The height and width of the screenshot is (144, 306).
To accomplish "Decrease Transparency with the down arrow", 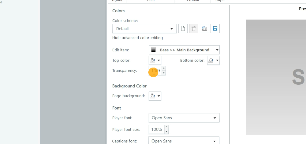I will pos(164,73).
